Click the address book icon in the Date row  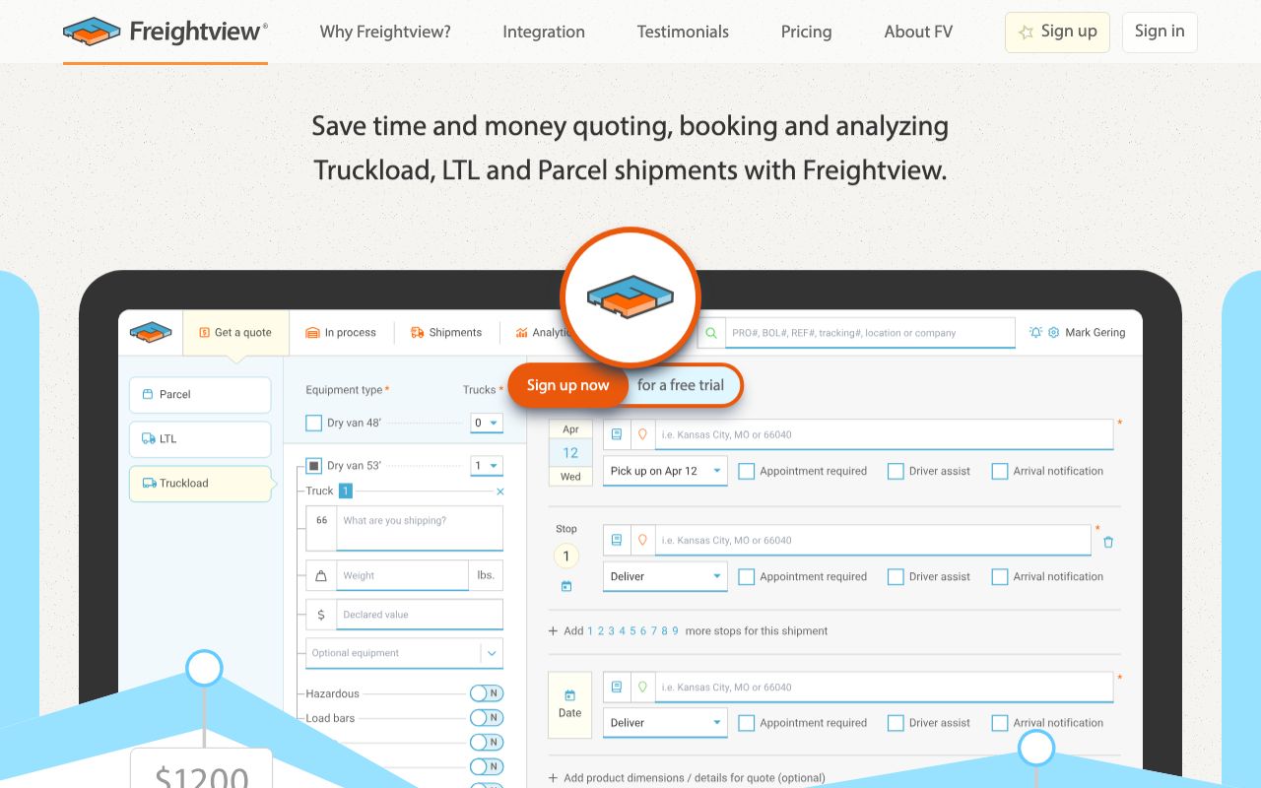pos(617,687)
